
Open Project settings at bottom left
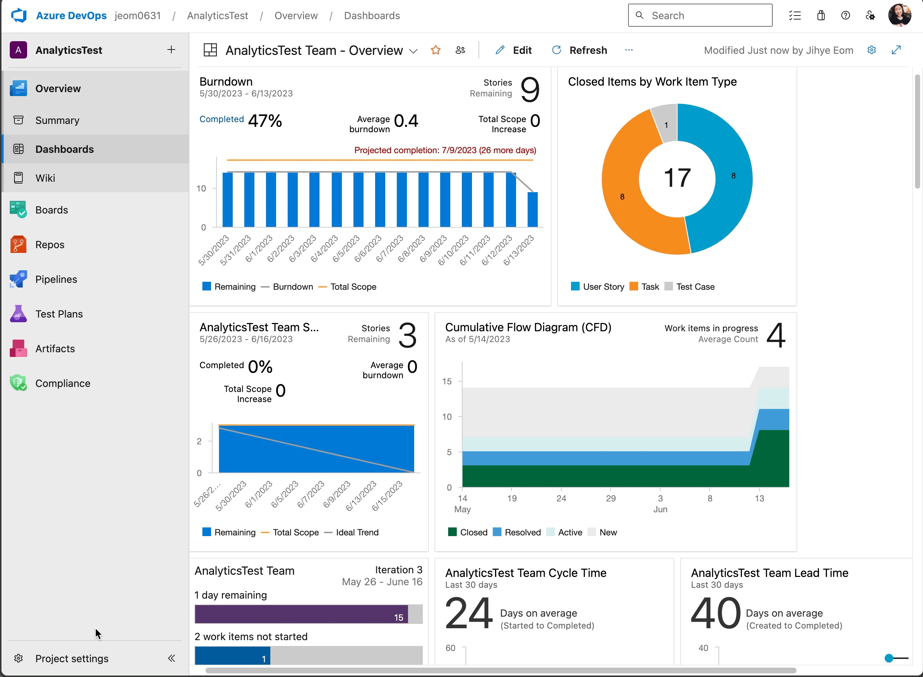[72, 658]
